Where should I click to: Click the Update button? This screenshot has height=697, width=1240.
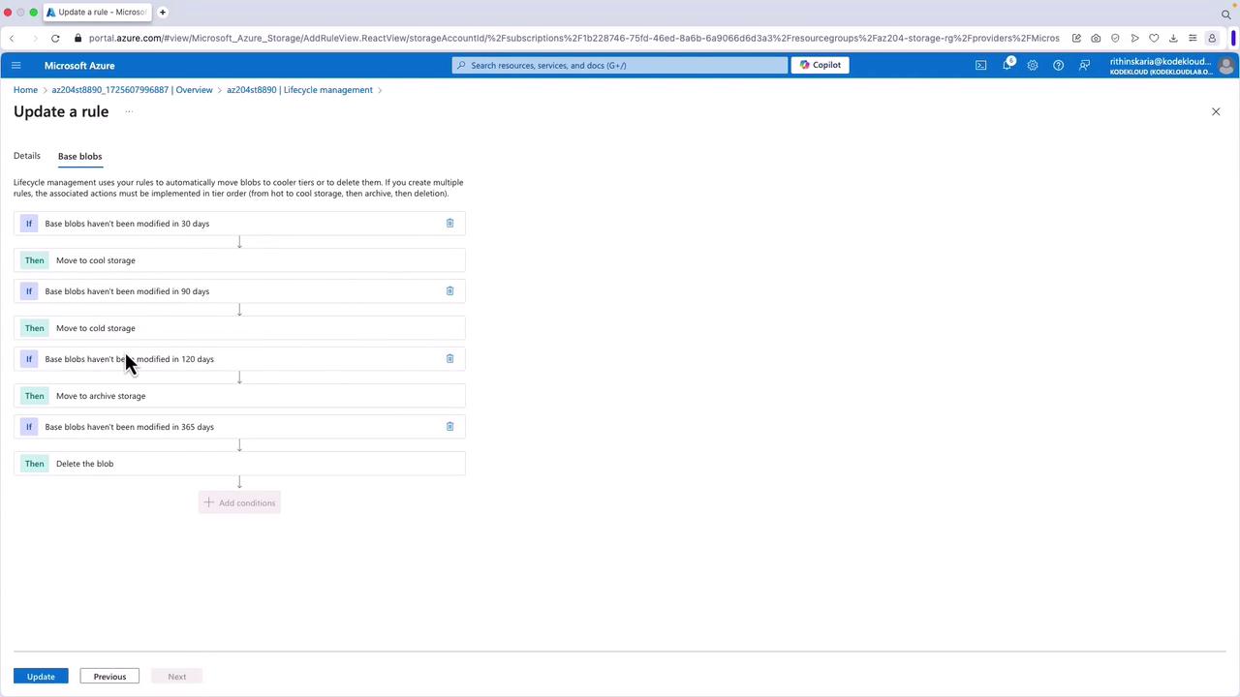click(41, 677)
